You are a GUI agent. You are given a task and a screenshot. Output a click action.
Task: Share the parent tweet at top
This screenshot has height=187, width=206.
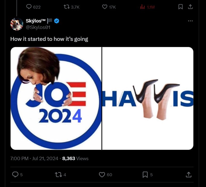coord(190,7)
